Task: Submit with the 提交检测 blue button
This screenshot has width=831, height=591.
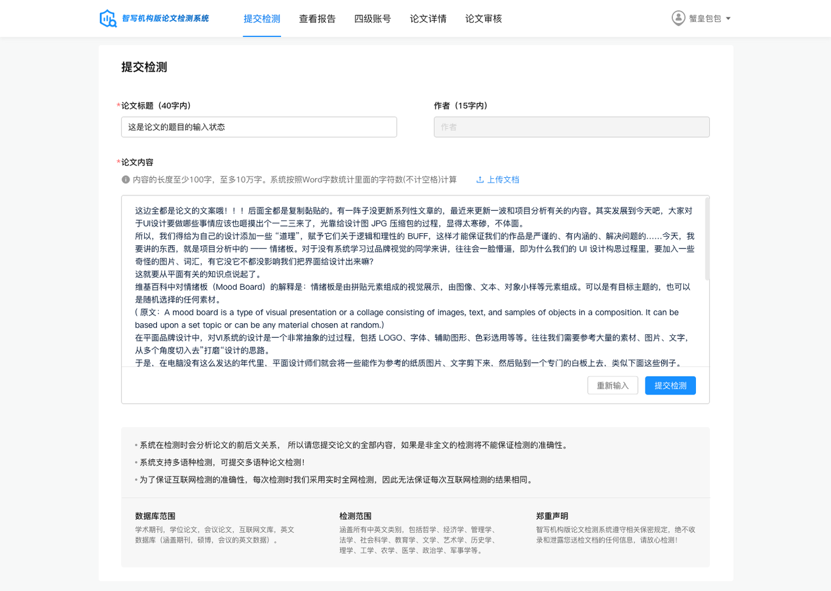Action: point(670,385)
